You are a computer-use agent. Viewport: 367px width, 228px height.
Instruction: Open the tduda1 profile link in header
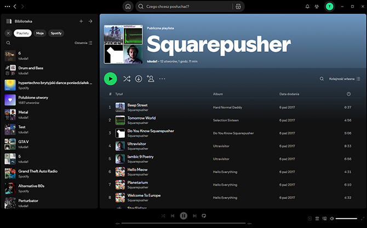[152, 61]
